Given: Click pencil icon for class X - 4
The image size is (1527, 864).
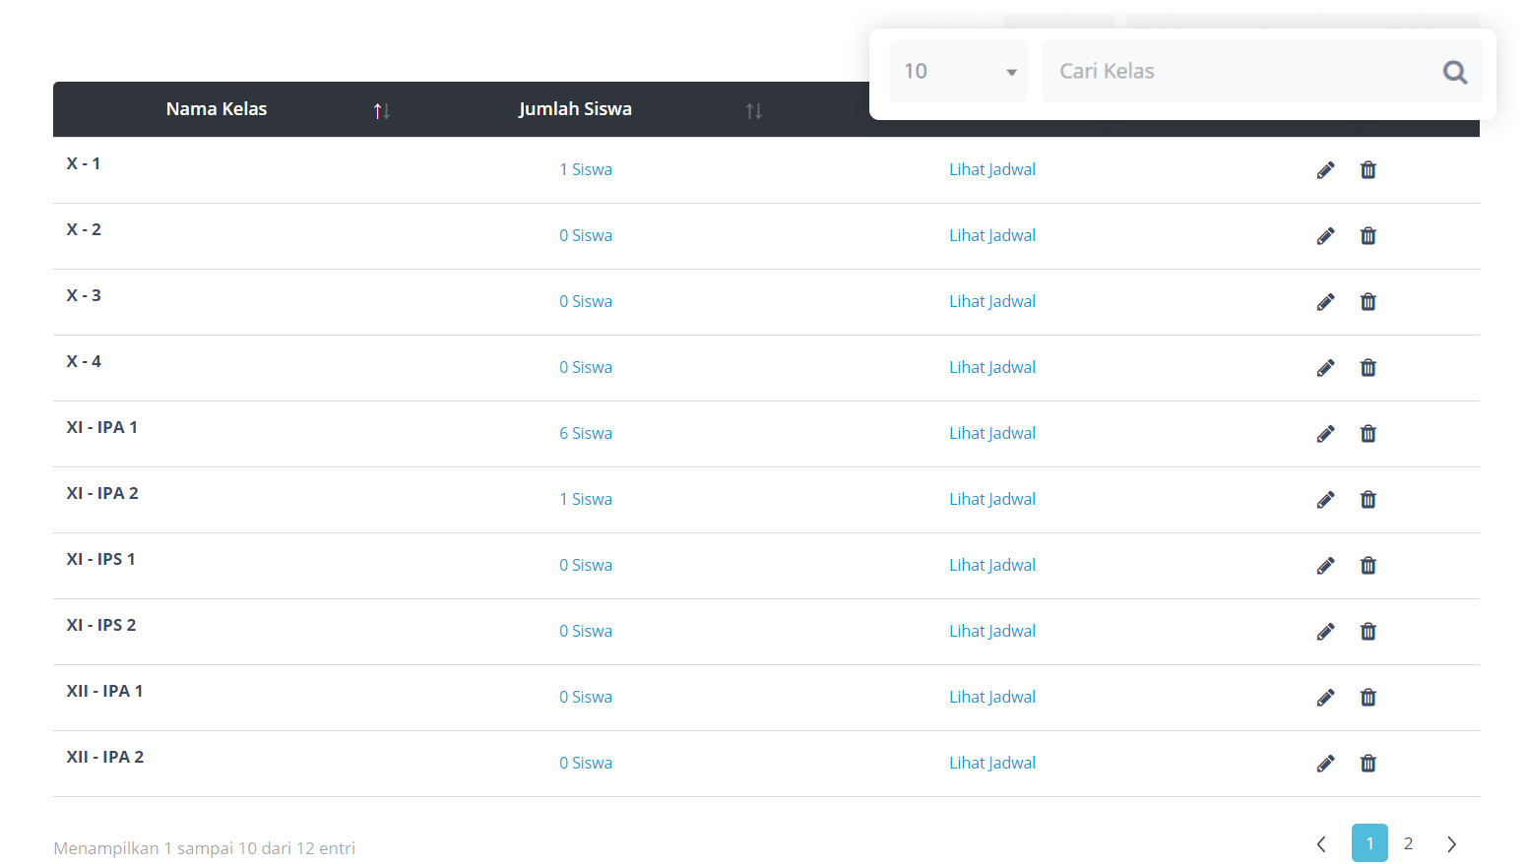Looking at the screenshot, I should click(x=1325, y=368).
